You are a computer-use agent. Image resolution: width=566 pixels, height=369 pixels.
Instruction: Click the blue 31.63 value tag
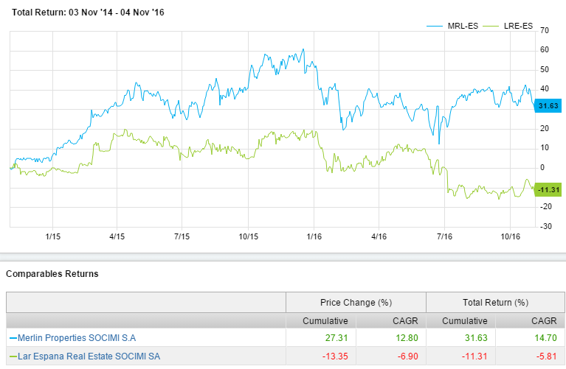549,106
